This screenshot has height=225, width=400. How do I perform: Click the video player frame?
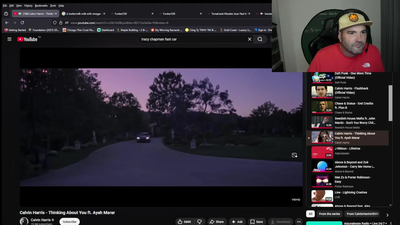(161, 127)
